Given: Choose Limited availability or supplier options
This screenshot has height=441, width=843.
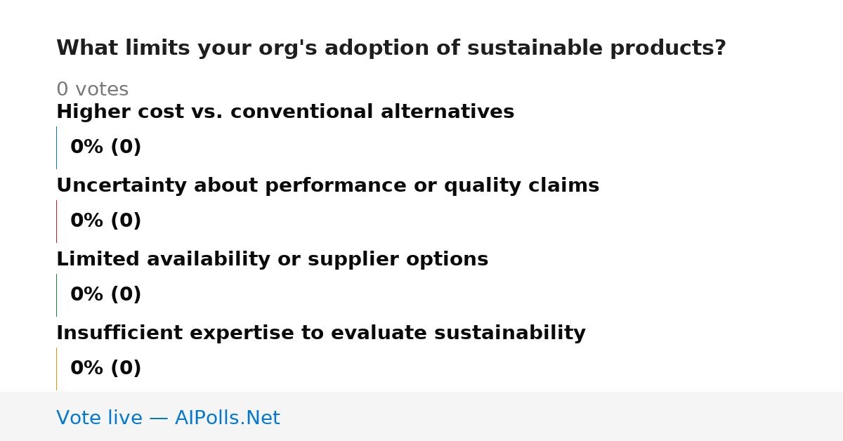Looking at the screenshot, I should coord(272,260).
